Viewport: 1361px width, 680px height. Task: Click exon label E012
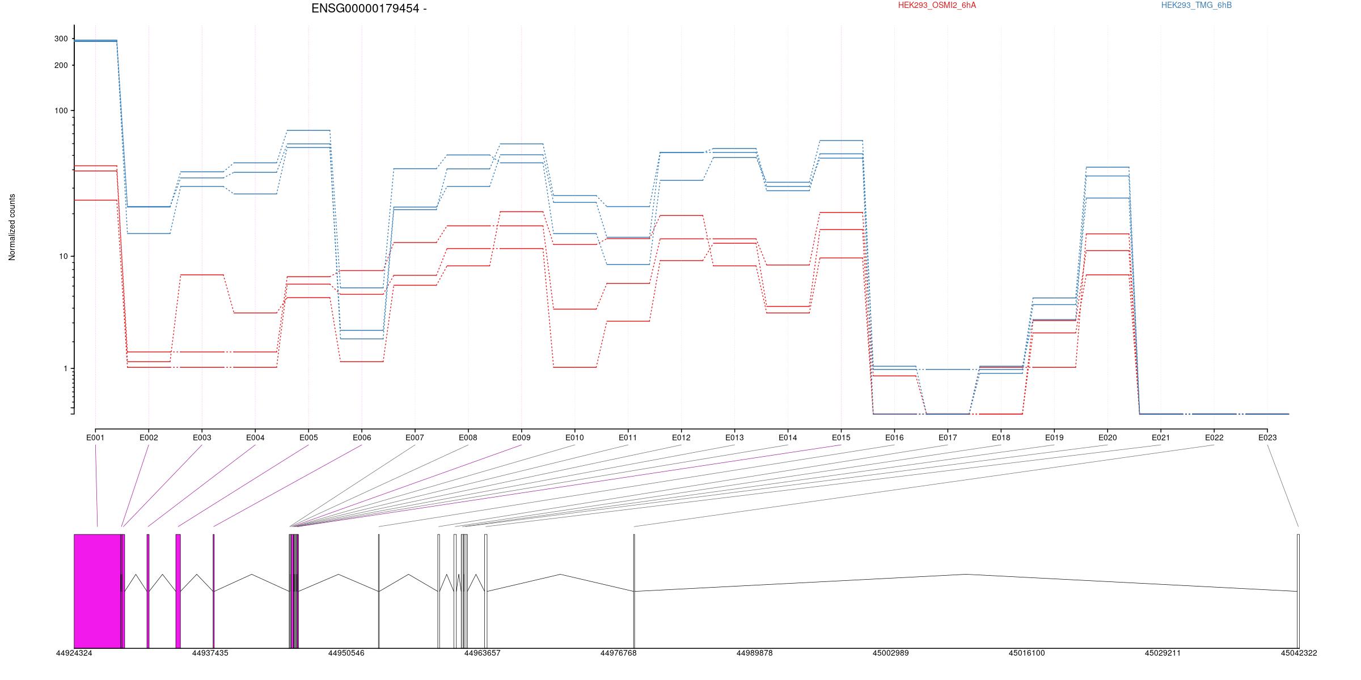coord(681,437)
